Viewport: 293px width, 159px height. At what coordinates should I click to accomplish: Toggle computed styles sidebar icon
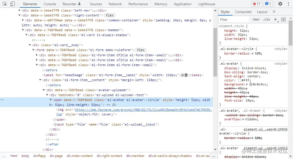[x=283, y=19]
